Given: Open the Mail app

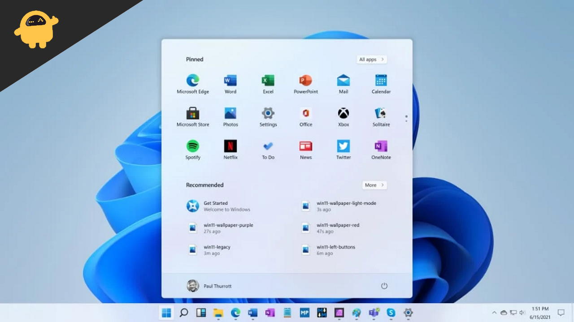Looking at the screenshot, I should [344, 84].
